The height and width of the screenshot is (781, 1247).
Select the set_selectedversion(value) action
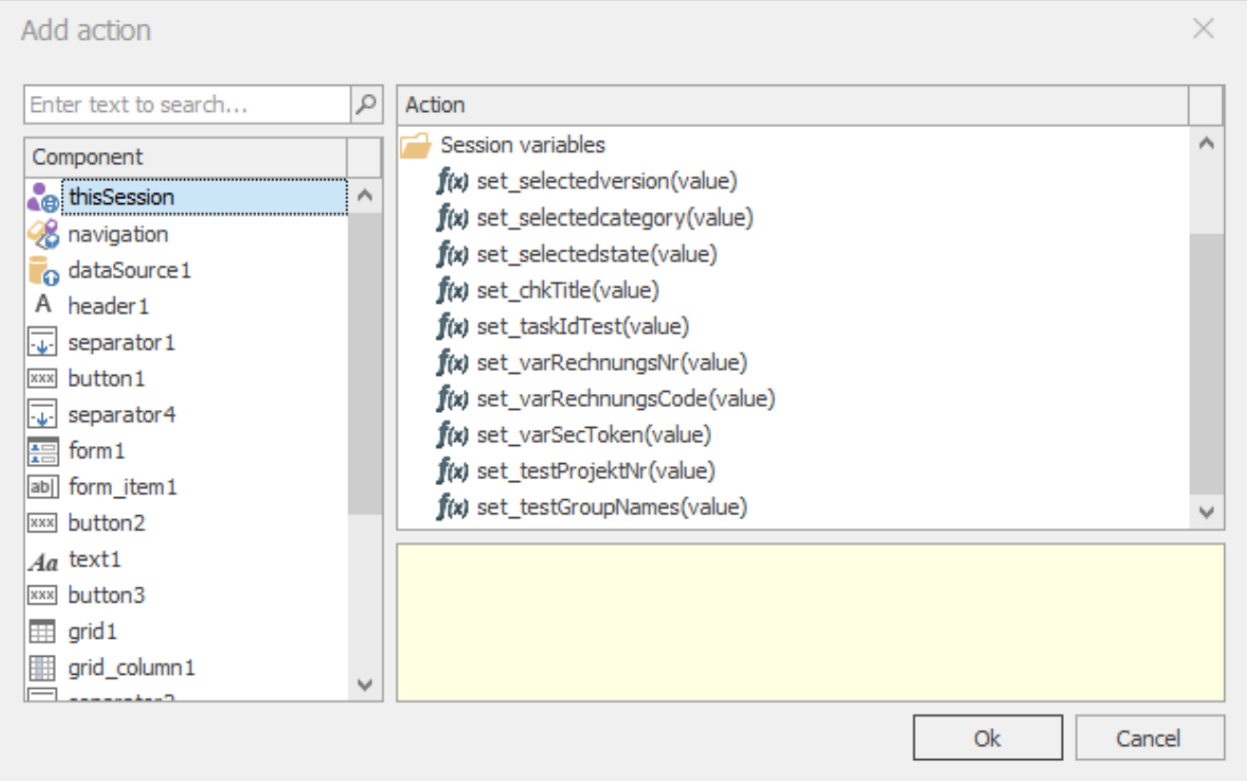pyautogui.click(x=606, y=181)
